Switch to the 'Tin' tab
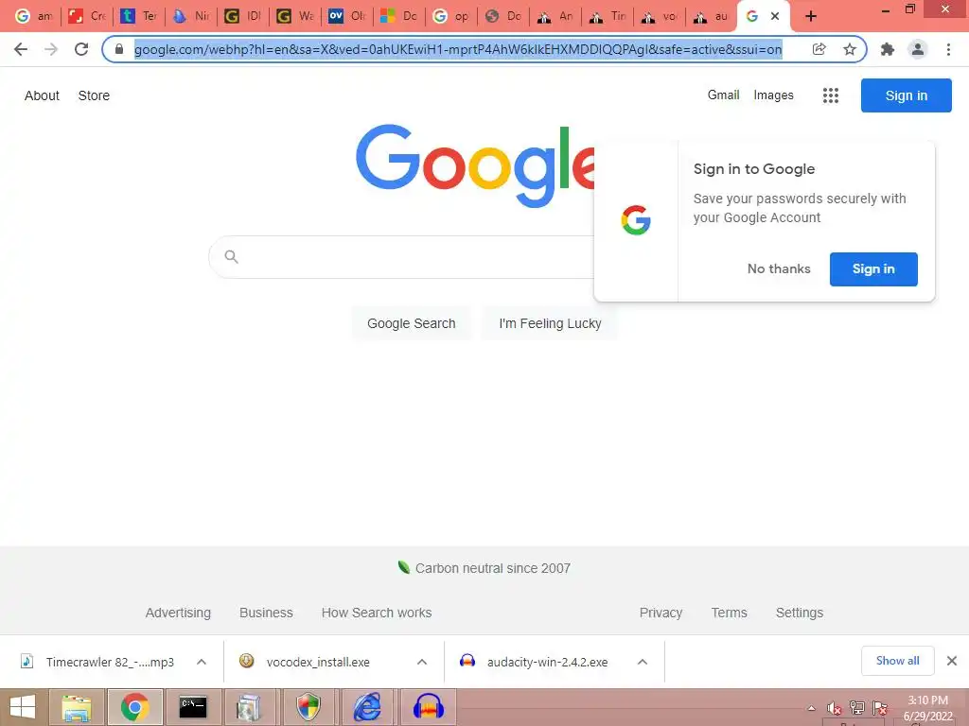 pyautogui.click(x=608, y=17)
